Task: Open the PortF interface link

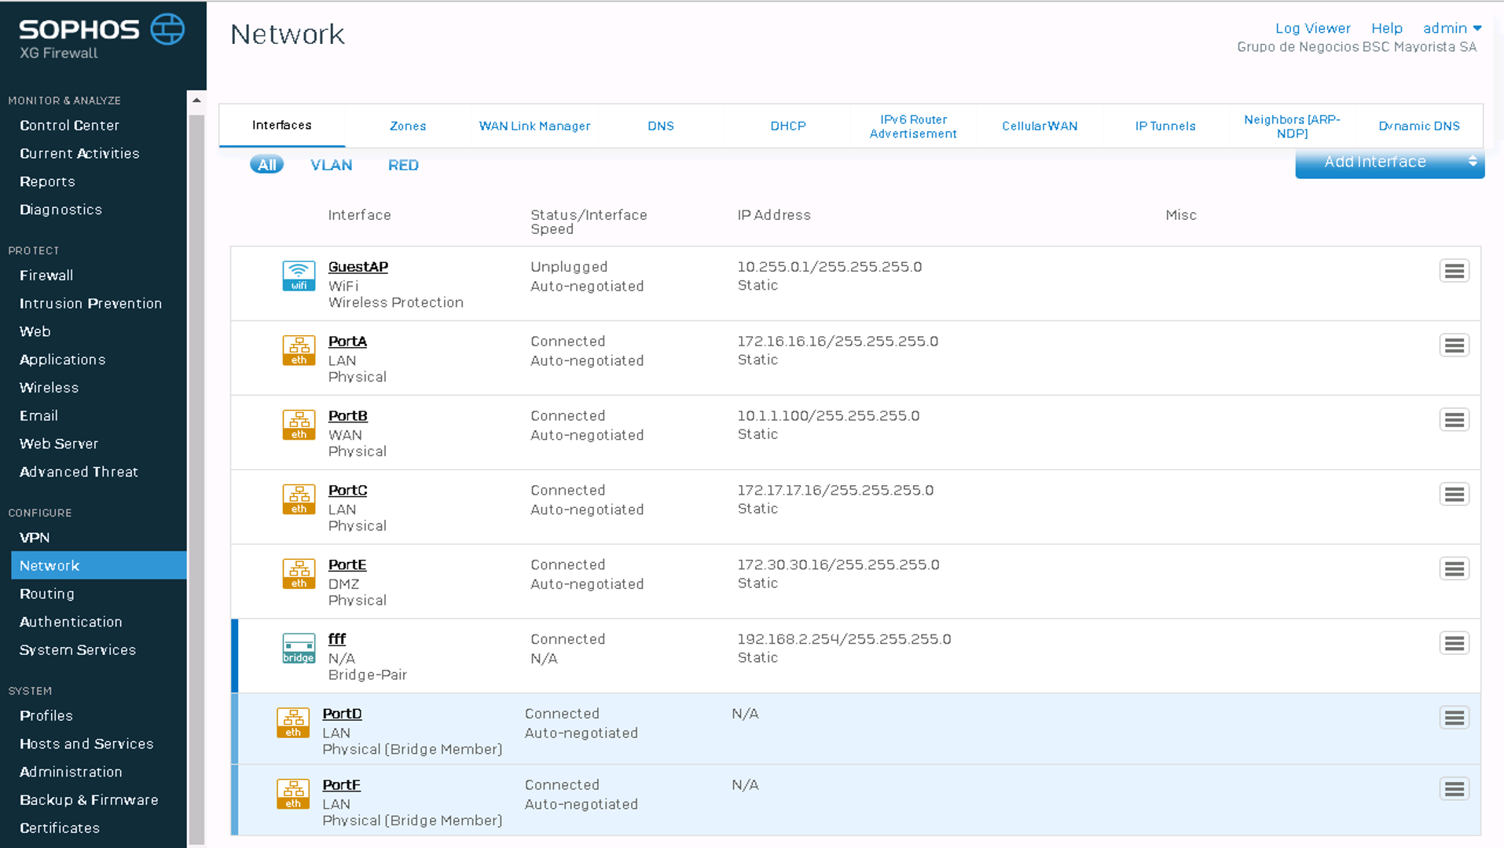Action: point(341,785)
